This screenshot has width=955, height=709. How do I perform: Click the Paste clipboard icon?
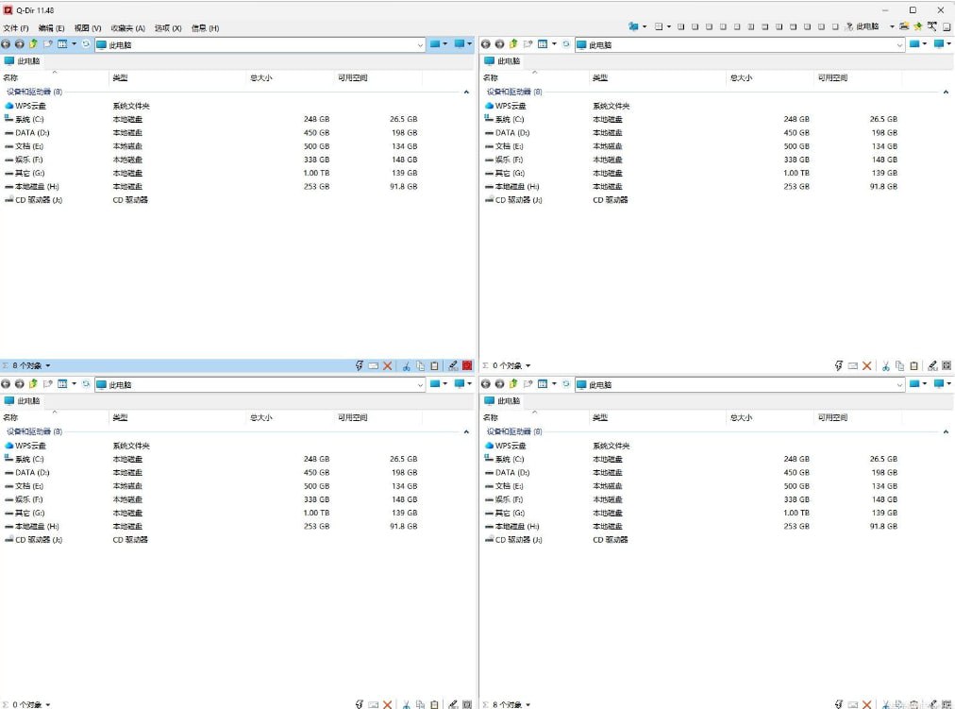(x=434, y=365)
